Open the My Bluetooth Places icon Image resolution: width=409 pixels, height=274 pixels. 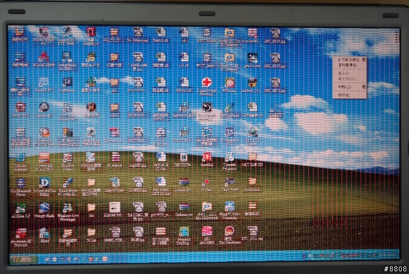20,183
